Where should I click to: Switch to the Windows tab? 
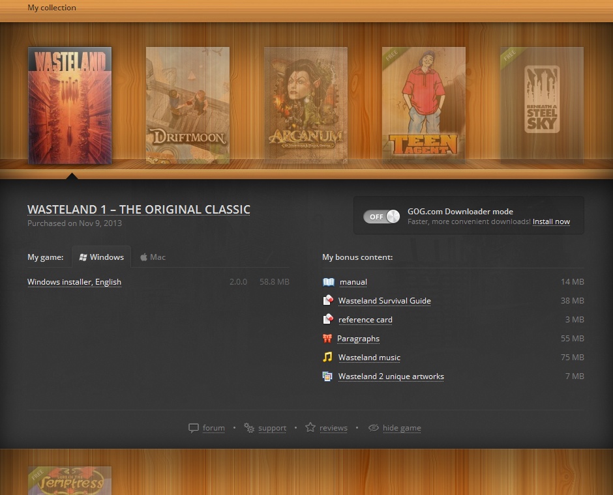pos(101,257)
